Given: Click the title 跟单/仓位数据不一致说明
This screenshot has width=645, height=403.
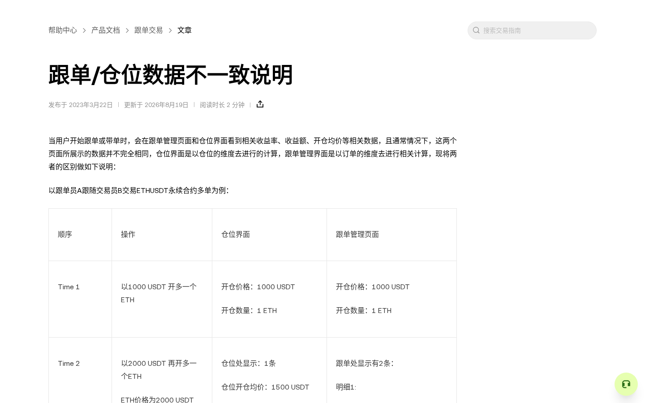Looking at the screenshot, I should (171, 75).
